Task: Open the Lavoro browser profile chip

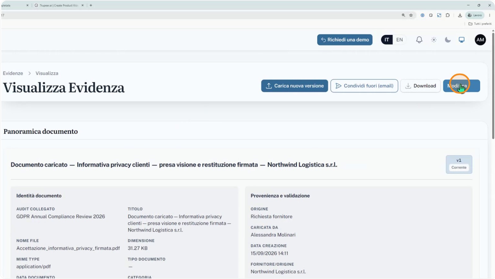Action: (x=475, y=15)
